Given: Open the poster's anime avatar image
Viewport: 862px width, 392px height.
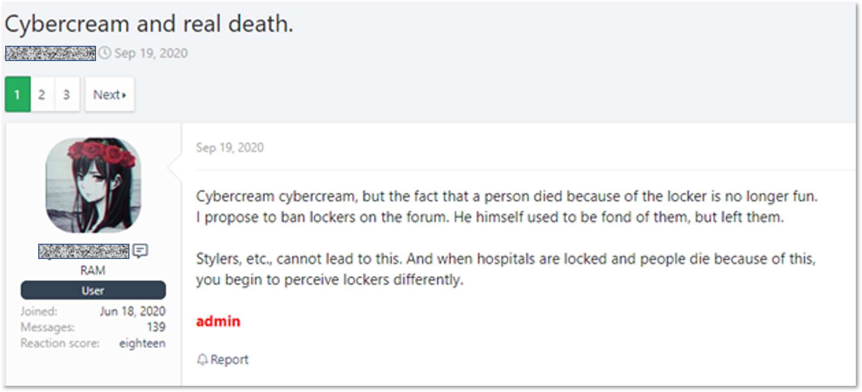Looking at the screenshot, I should [93, 186].
